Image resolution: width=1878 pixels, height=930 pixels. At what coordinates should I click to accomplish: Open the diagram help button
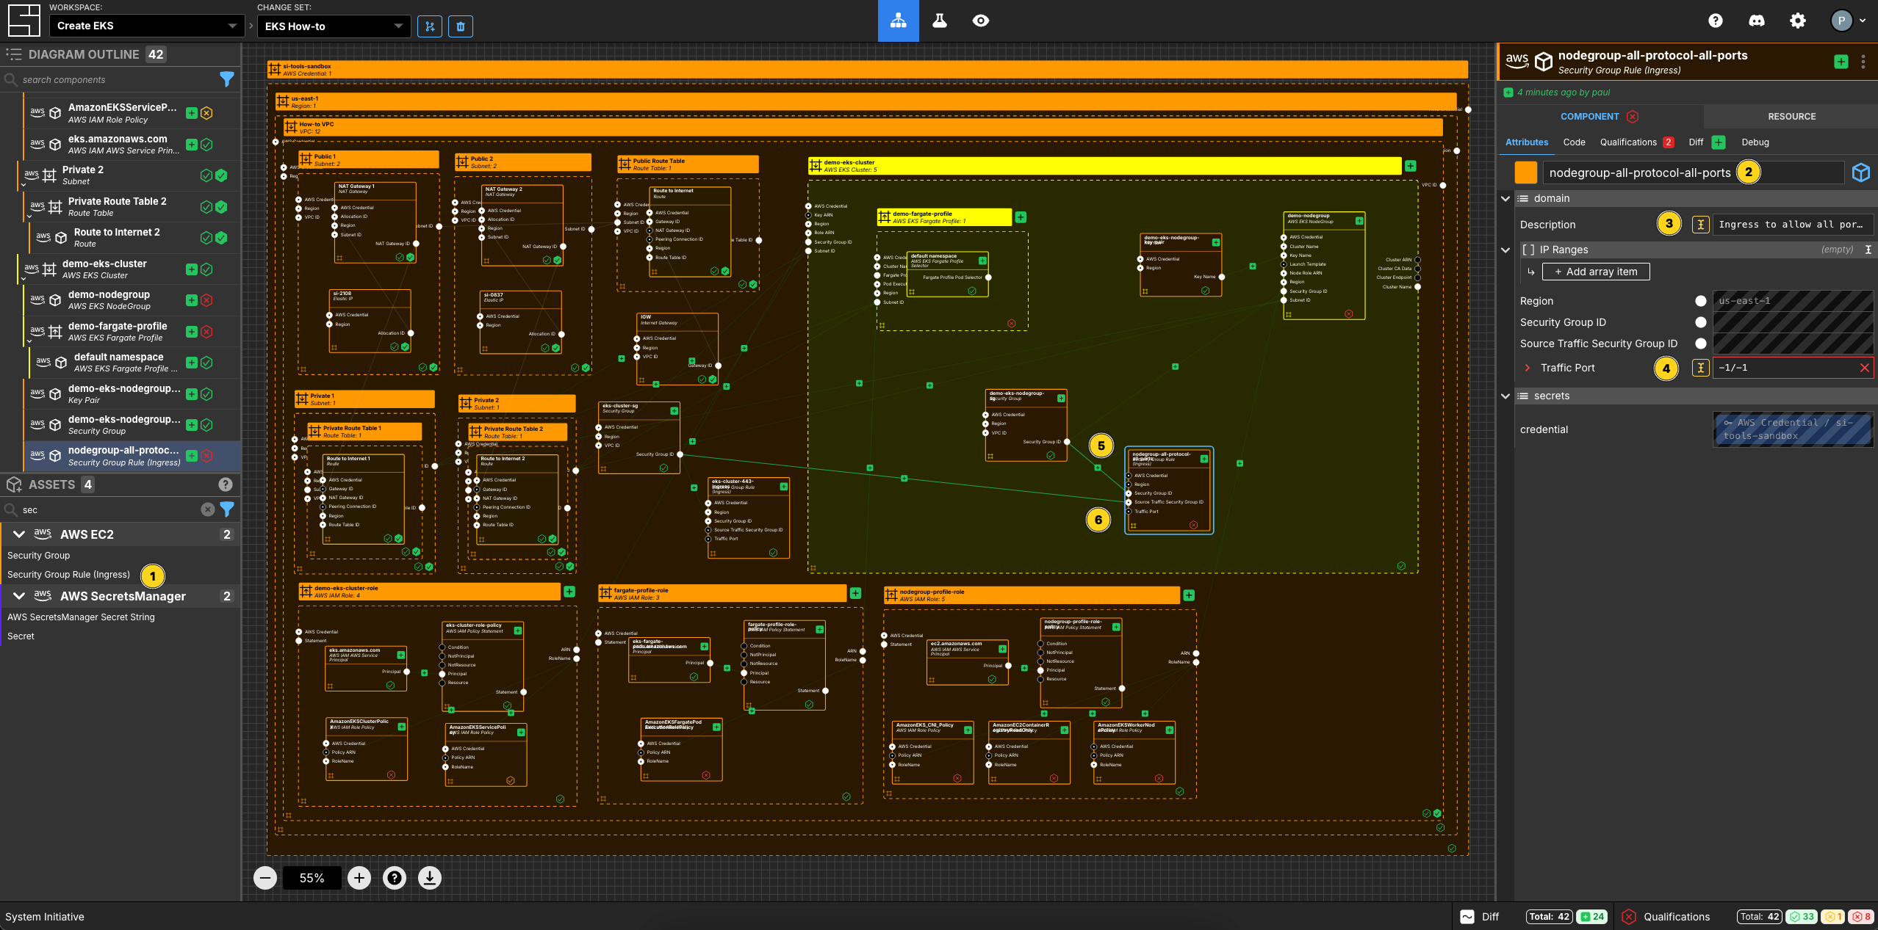[395, 878]
